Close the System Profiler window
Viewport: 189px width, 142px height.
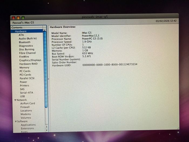click(x=13, y=18)
